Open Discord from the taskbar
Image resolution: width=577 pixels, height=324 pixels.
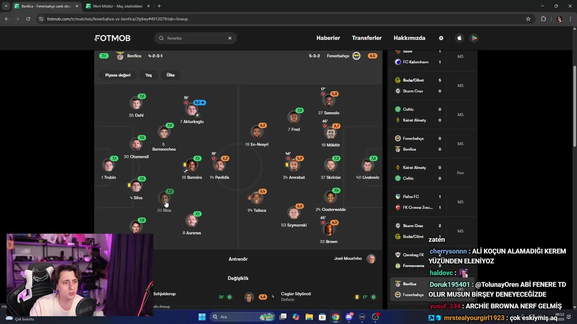click(x=349, y=317)
